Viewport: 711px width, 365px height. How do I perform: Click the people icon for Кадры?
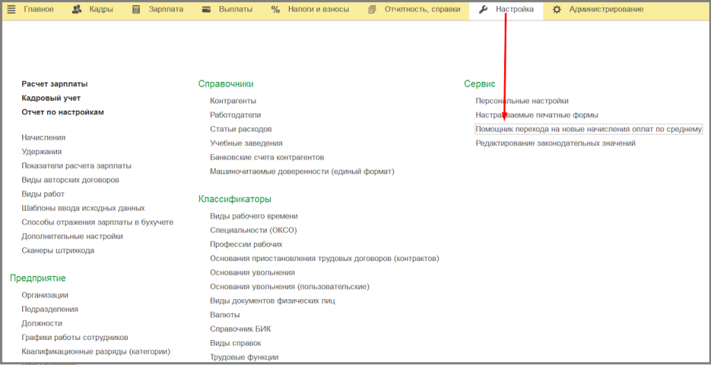[x=77, y=9]
